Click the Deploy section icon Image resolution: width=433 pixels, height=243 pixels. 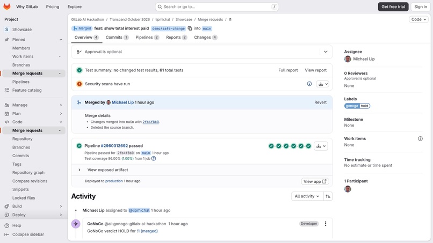pyautogui.click(x=7, y=215)
